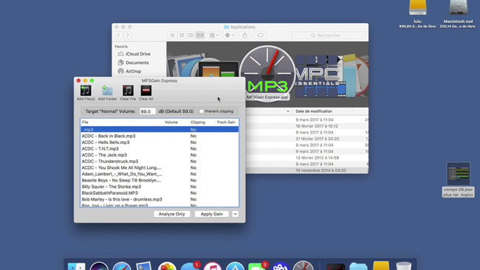
Task: Open Documents in the Finder sidebar
Action: point(134,63)
